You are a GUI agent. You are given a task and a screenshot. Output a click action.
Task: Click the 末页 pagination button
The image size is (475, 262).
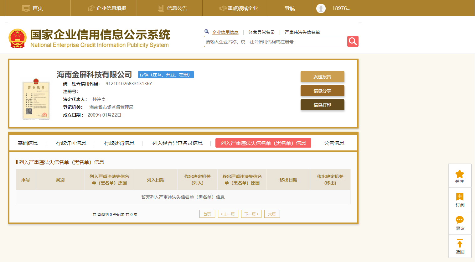point(272,214)
